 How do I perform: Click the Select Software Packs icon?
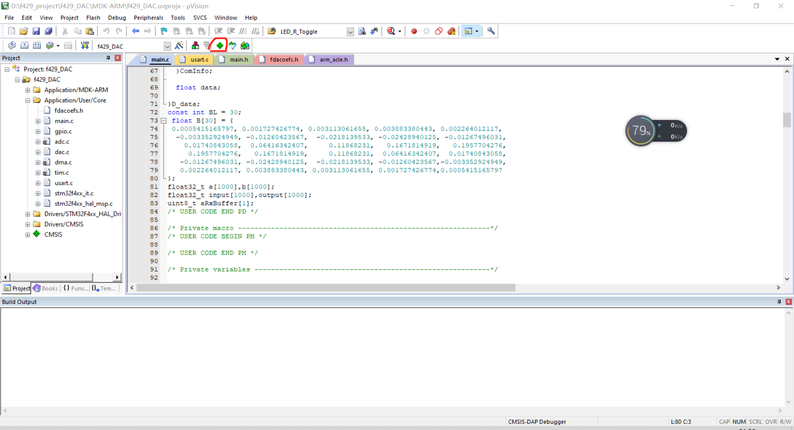(x=232, y=45)
